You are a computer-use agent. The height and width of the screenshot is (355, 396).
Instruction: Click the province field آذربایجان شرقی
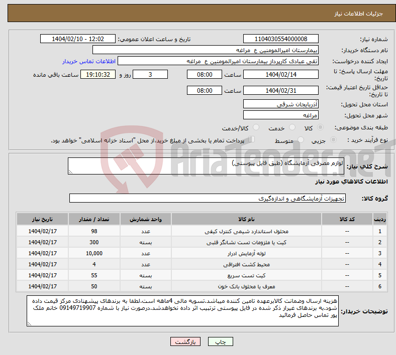[x=280, y=104]
